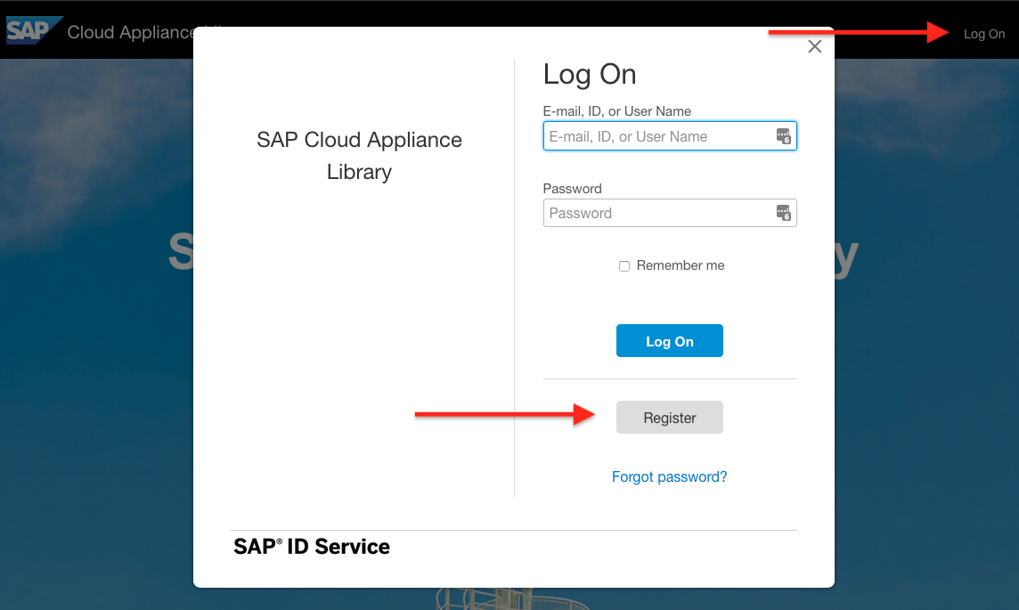Open password manager icon in Password field
Viewport: 1019px width, 610px height.
pyautogui.click(x=783, y=213)
